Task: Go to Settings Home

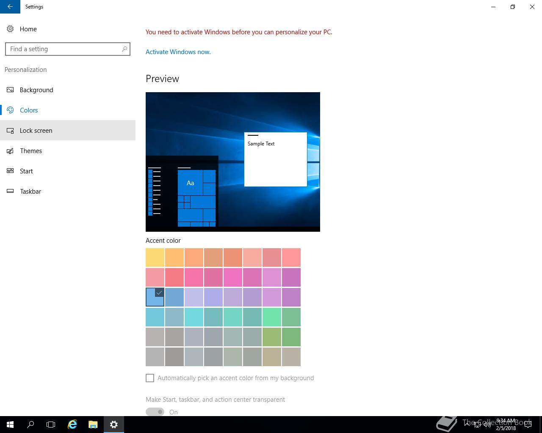Action: click(68, 29)
